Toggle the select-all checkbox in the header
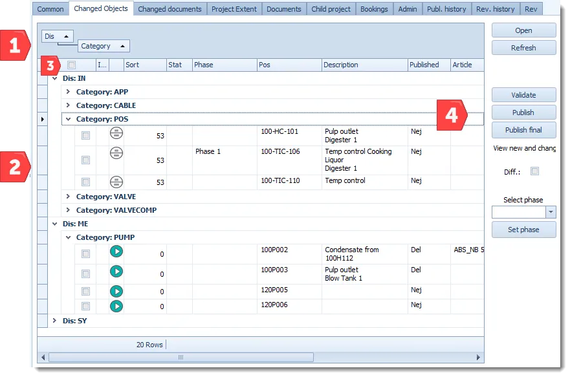 (72, 65)
